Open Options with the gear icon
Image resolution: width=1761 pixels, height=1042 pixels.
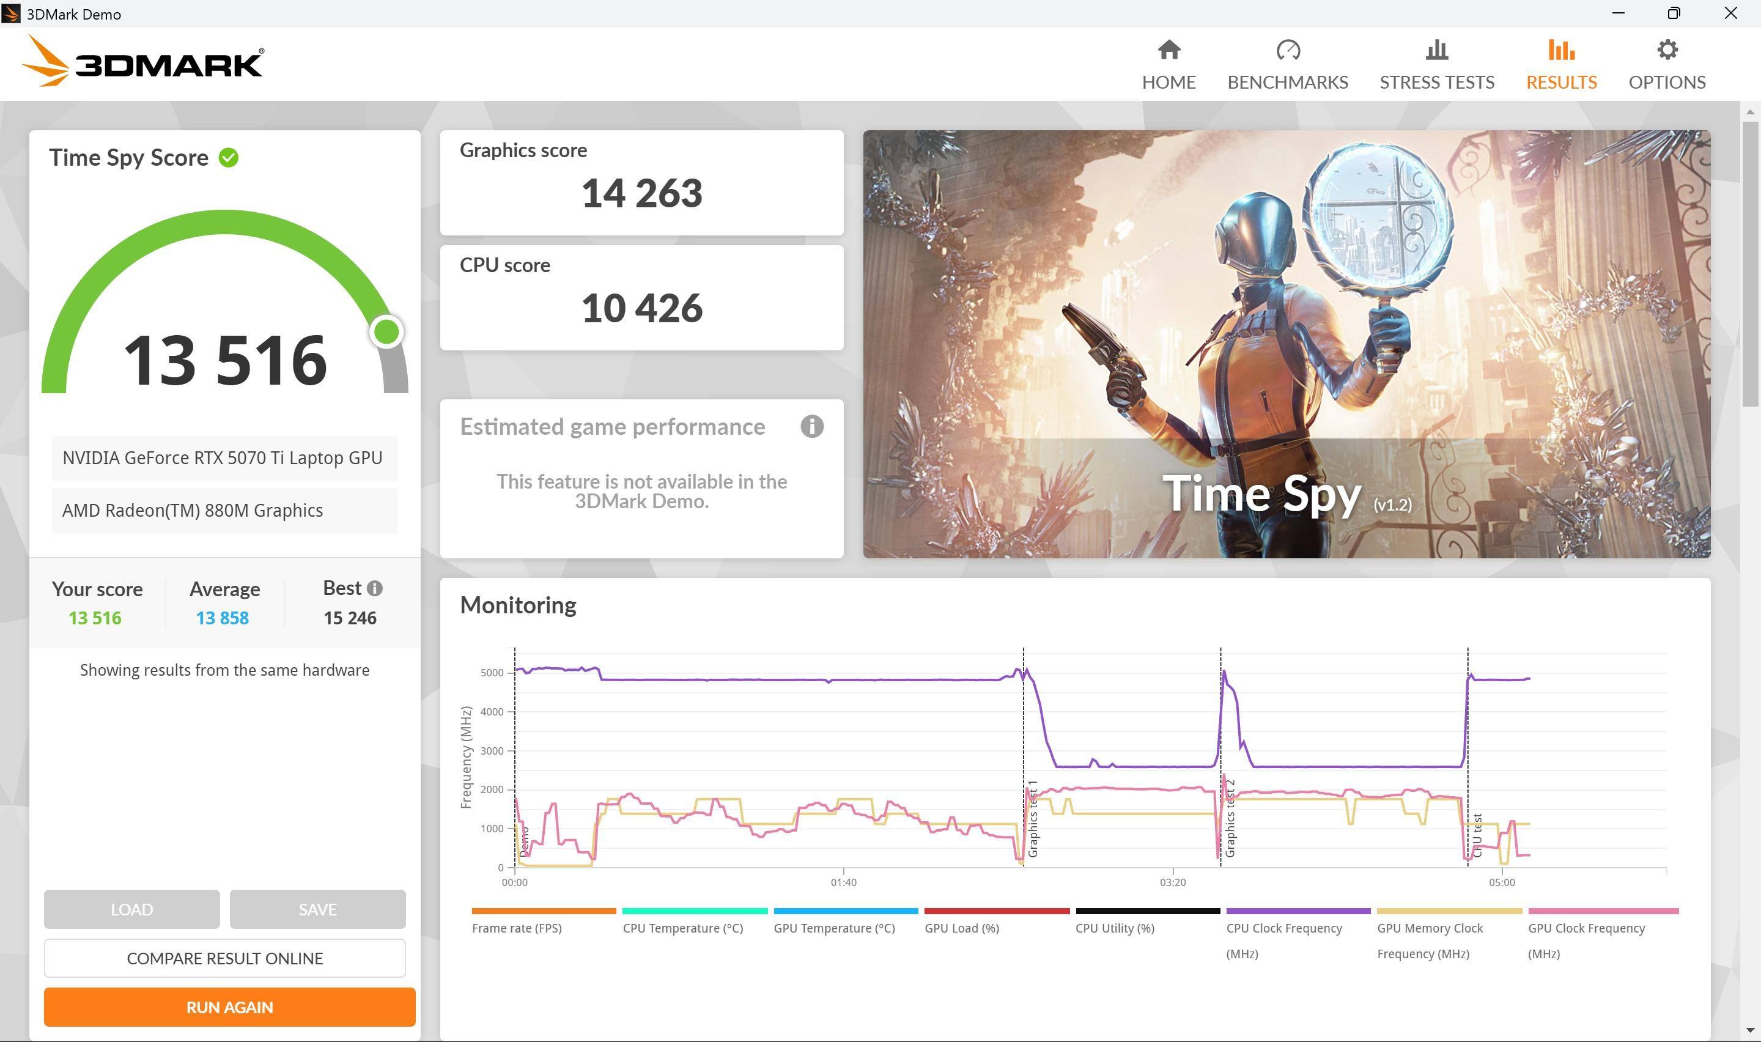point(1667,50)
